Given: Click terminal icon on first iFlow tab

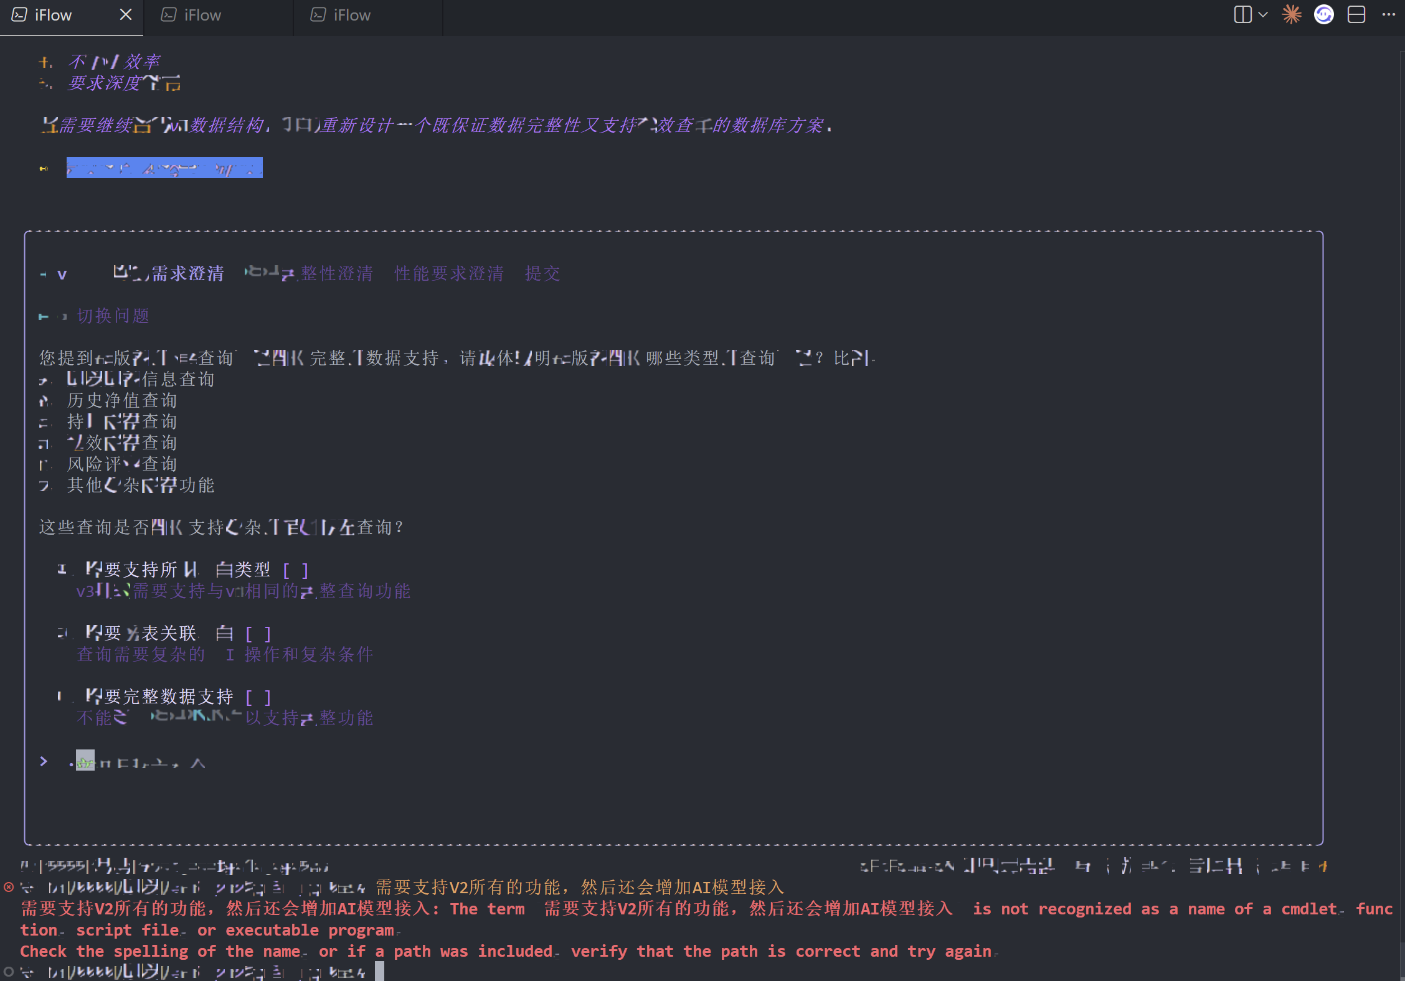Looking at the screenshot, I should point(19,15).
